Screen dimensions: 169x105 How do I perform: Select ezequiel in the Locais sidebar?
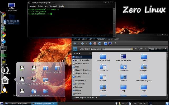pyautogui.click(x=82, y=57)
